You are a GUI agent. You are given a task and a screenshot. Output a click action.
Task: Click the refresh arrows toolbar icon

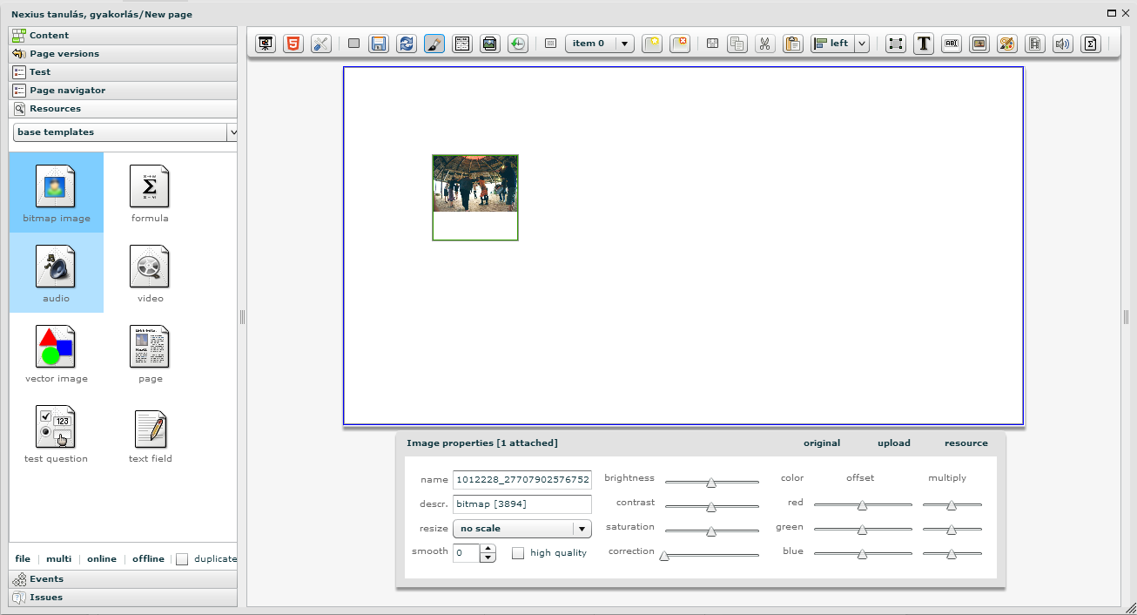(407, 44)
